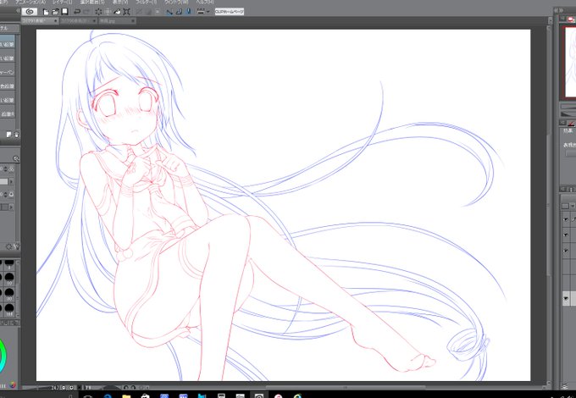Undo the last stroke
Viewport: 576px width, 398px height.
[77, 12]
